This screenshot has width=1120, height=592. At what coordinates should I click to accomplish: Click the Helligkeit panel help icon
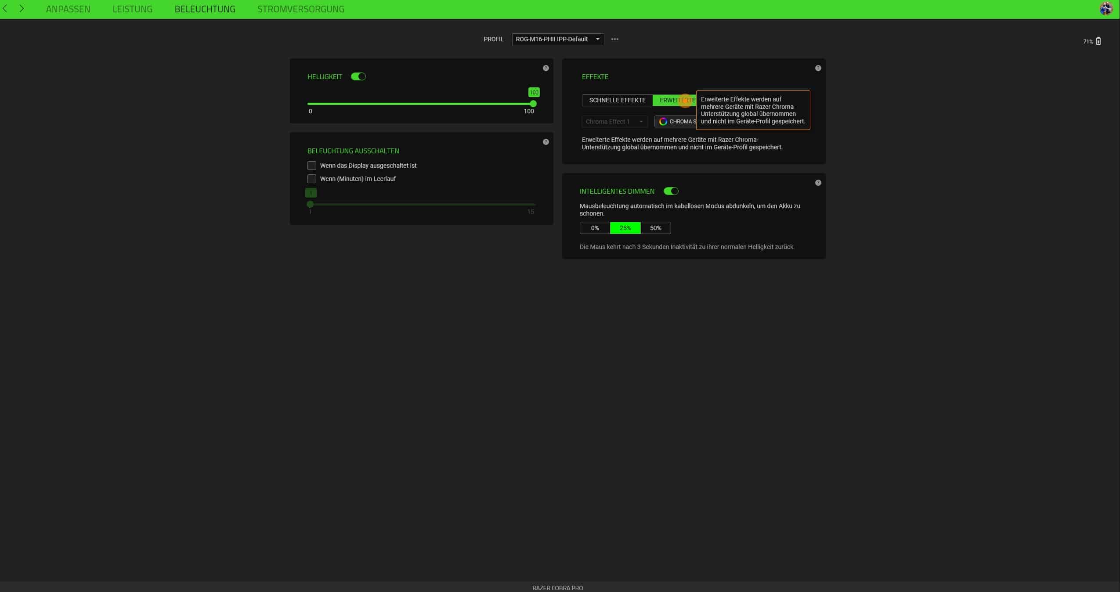coord(546,68)
